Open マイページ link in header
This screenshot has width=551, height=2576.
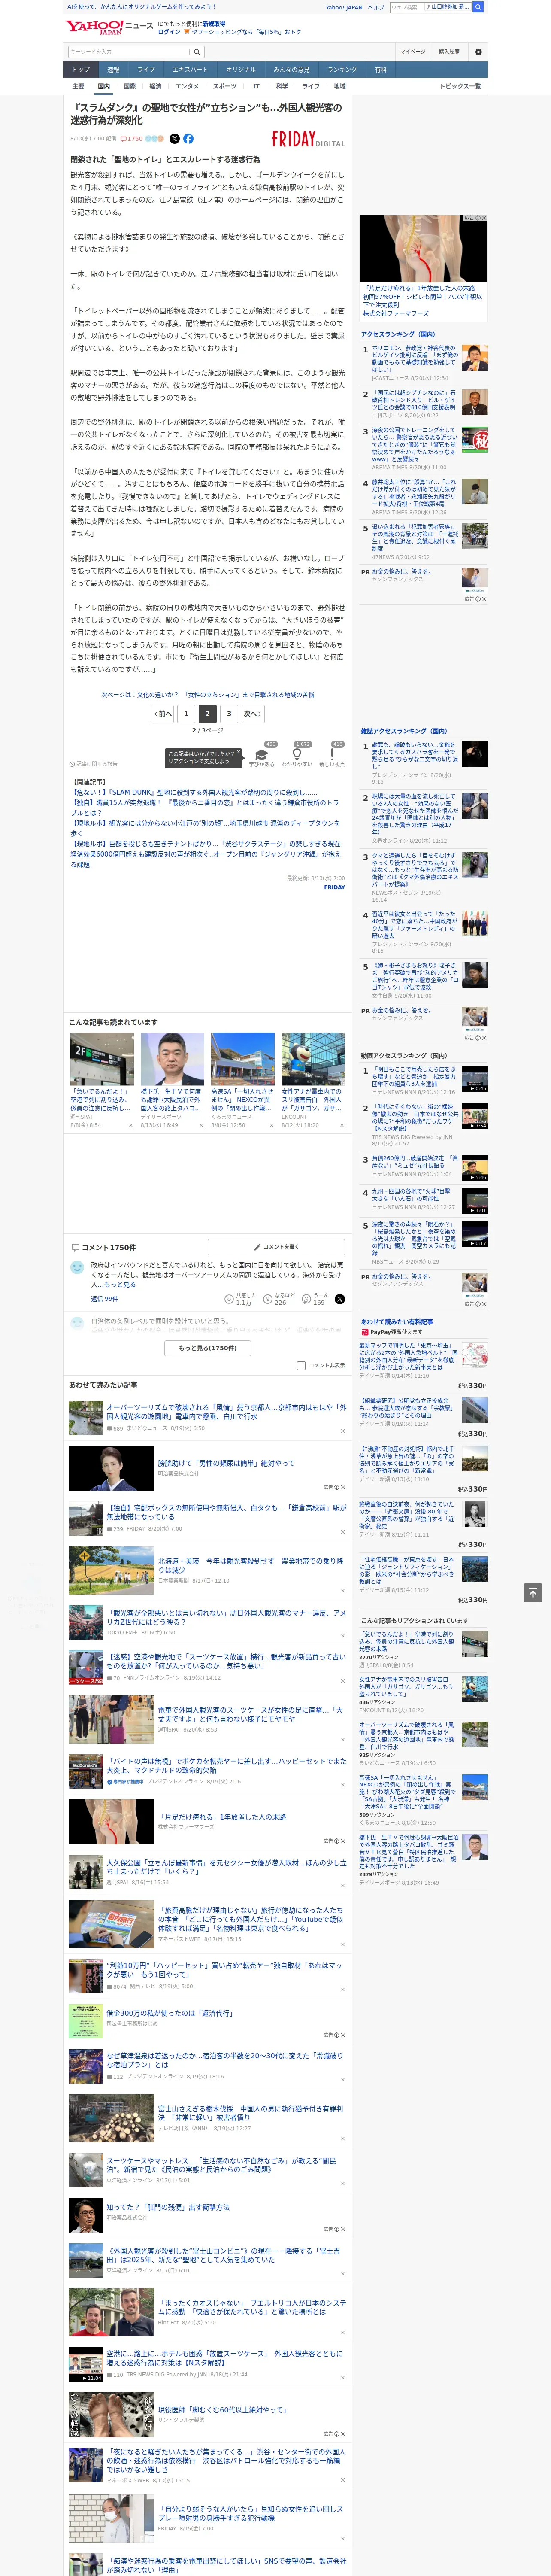click(x=412, y=52)
